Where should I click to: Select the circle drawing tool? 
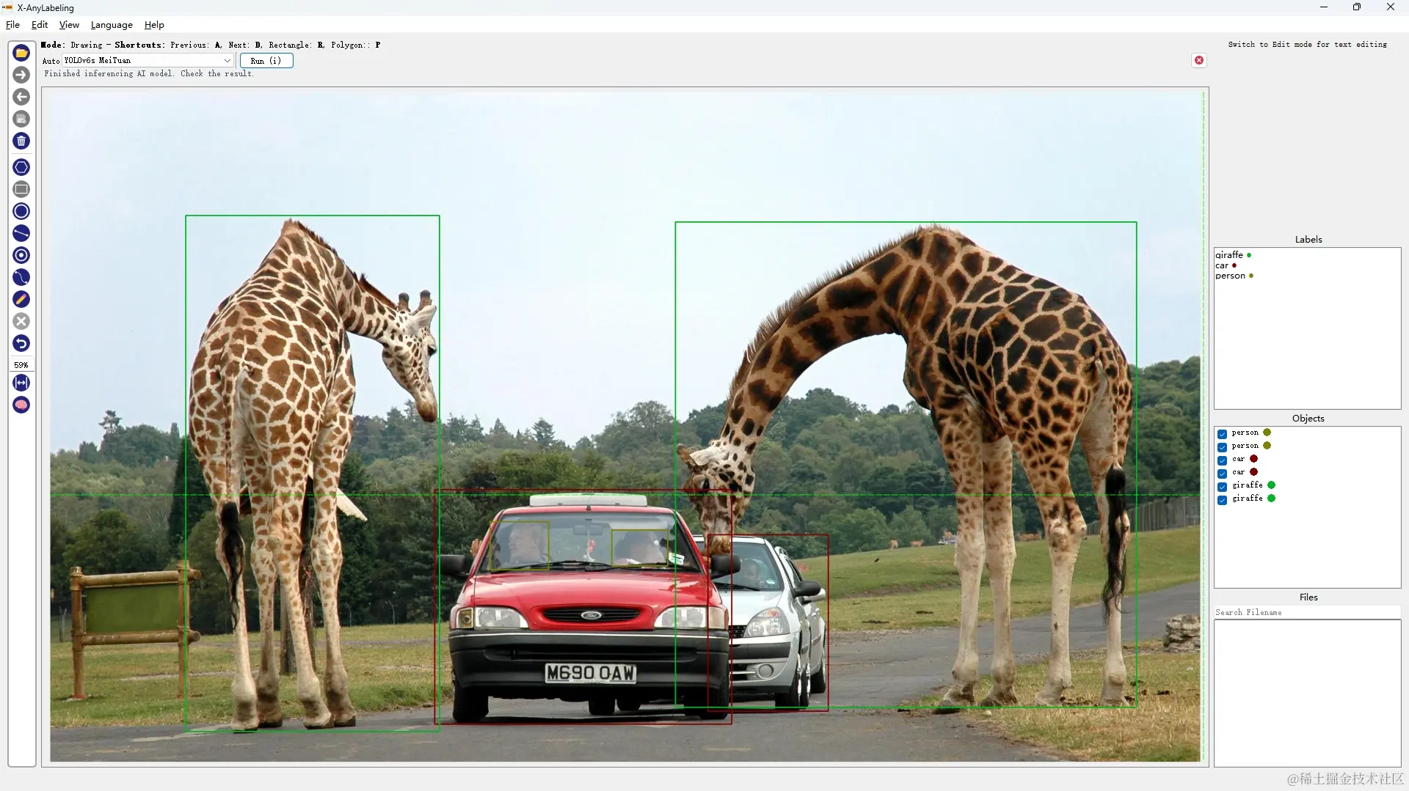pyautogui.click(x=21, y=211)
